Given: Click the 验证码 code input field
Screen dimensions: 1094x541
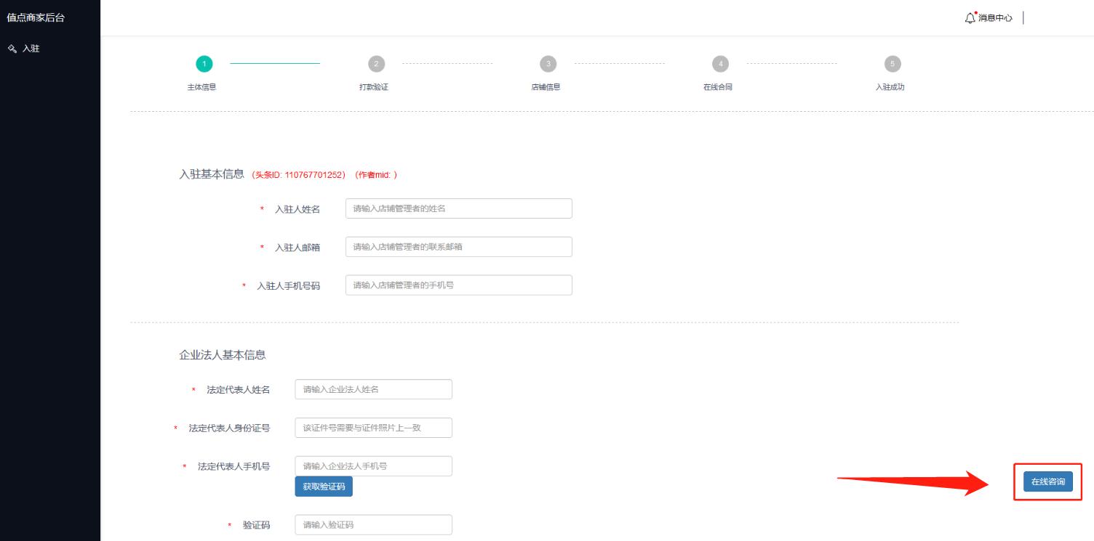Looking at the screenshot, I should pos(373,524).
